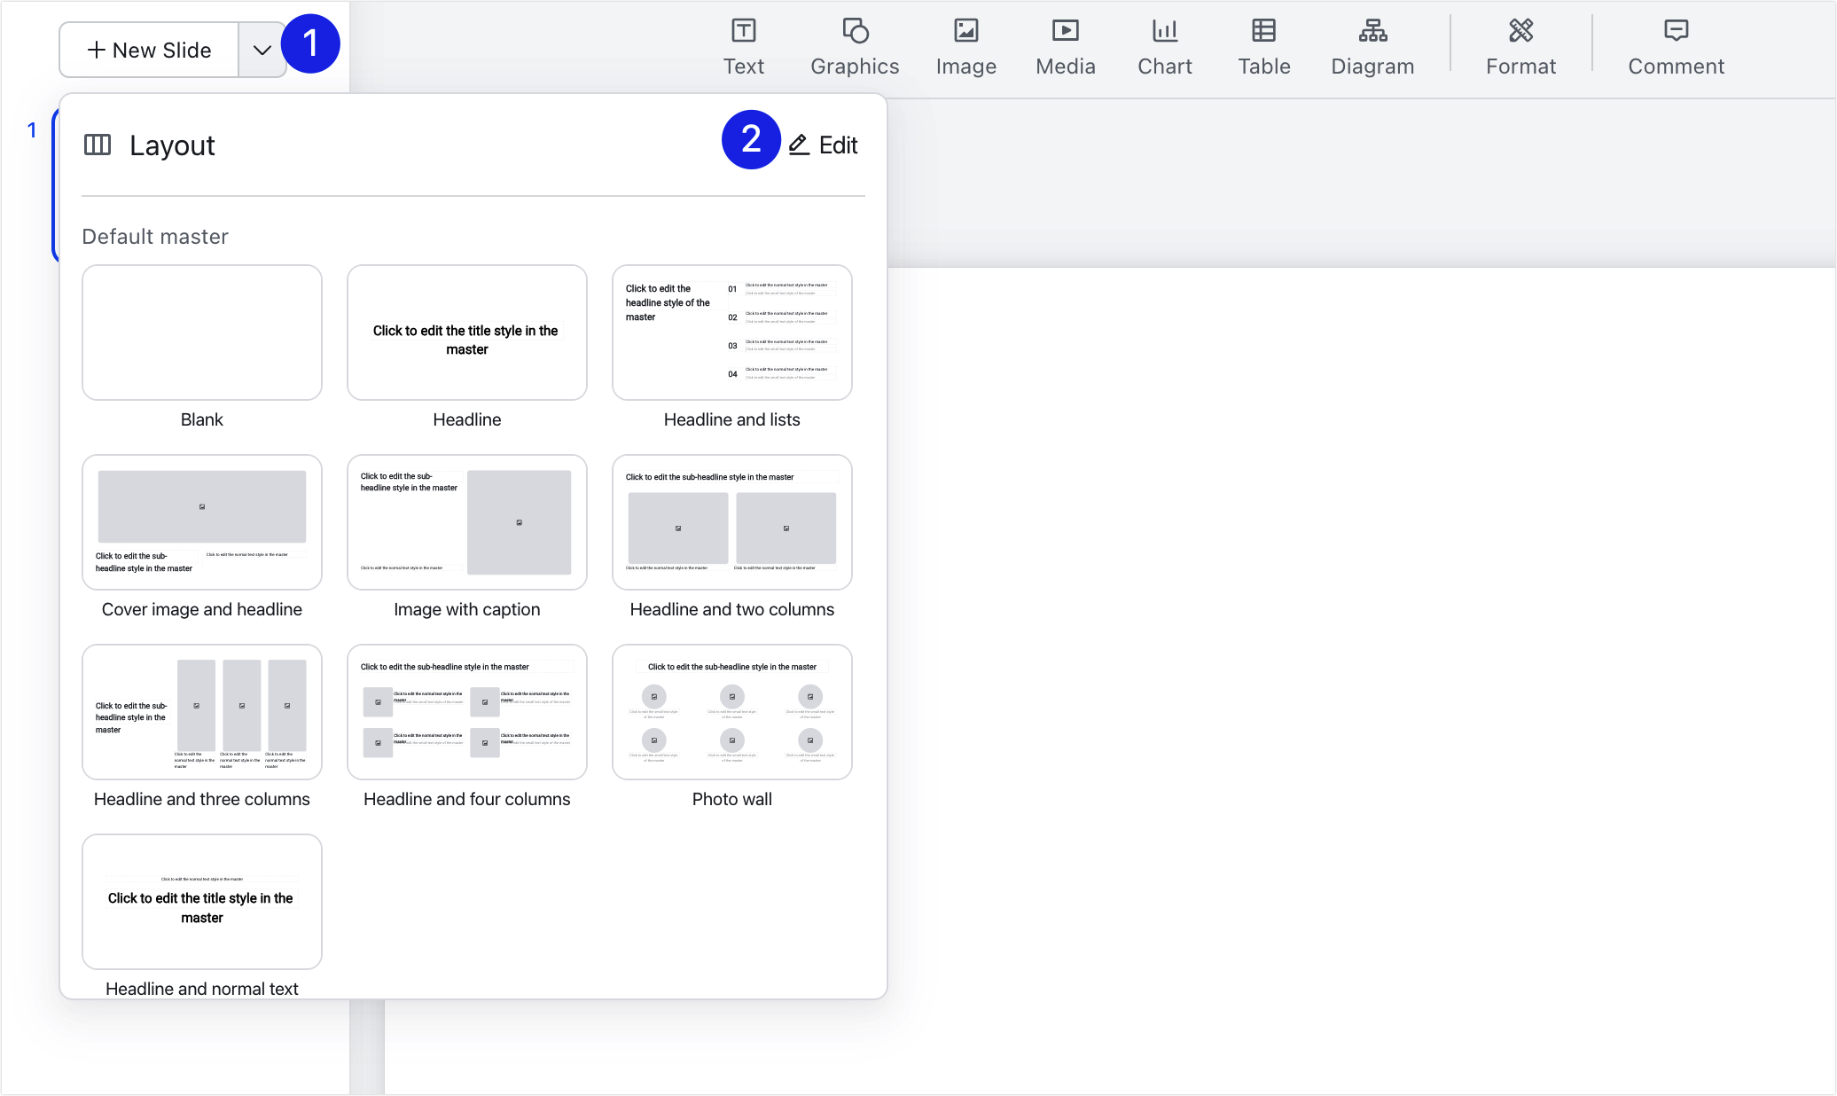Open the Graphics shapes tool
This screenshot has height=1096, width=1837.
(x=855, y=46)
